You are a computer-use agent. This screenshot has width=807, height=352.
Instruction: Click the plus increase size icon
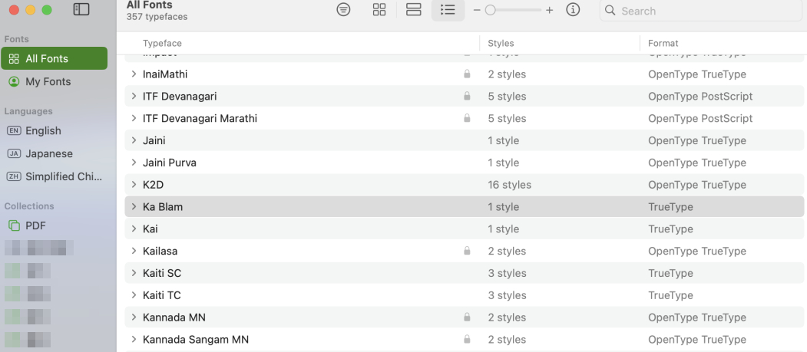pyautogui.click(x=549, y=10)
